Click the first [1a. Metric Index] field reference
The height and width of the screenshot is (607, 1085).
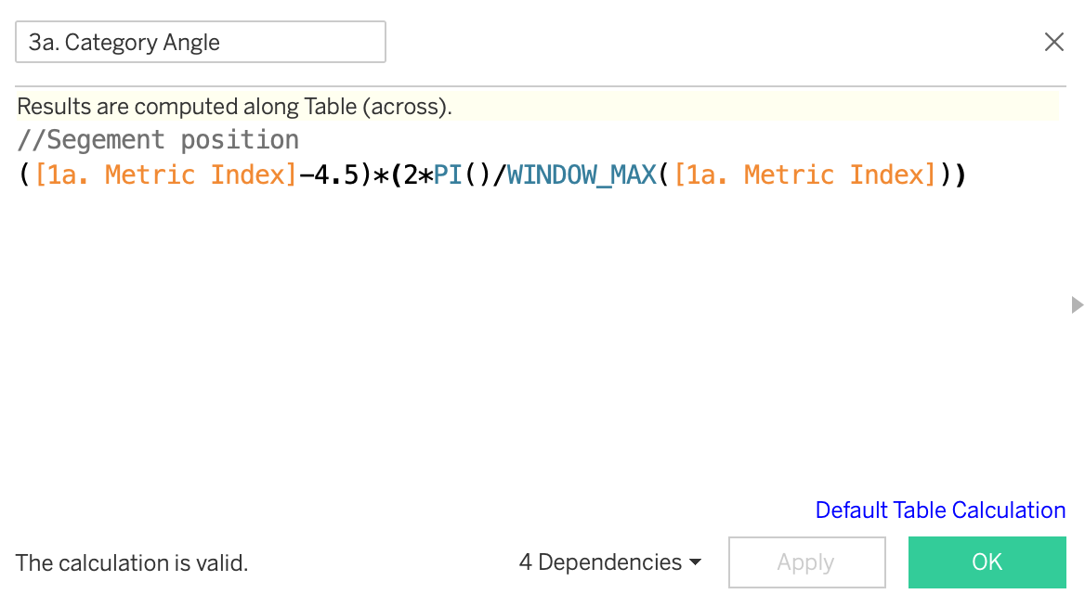point(165,174)
